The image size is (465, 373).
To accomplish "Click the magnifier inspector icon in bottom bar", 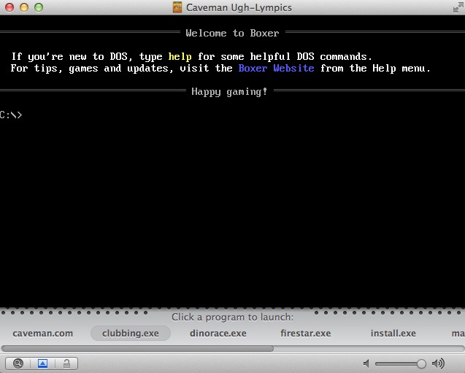I will pyautogui.click(x=18, y=364).
